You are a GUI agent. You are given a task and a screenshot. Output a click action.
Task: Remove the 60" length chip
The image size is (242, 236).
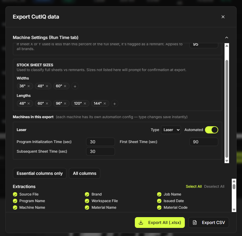pyautogui.click(x=47, y=103)
